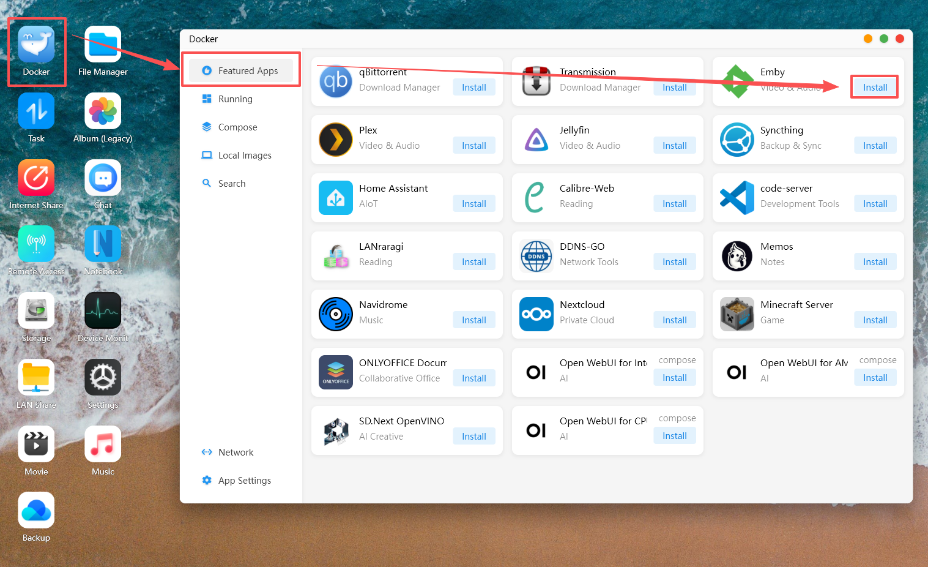Click the Minecraft Server app icon
The width and height of the screenshot is (928, 567).
coord(737,314)
